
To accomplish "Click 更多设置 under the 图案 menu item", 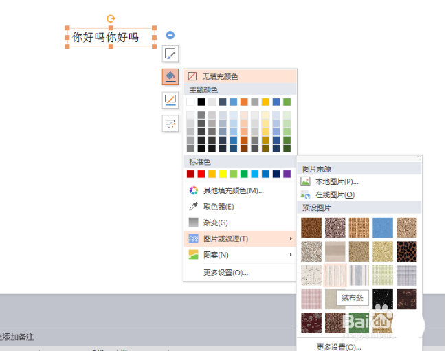I will tap(226, 273).
